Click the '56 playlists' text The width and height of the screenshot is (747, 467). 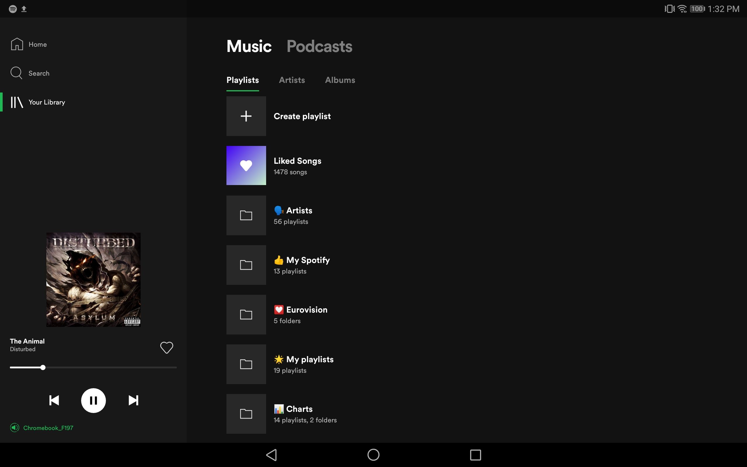[x=291, y=222]
